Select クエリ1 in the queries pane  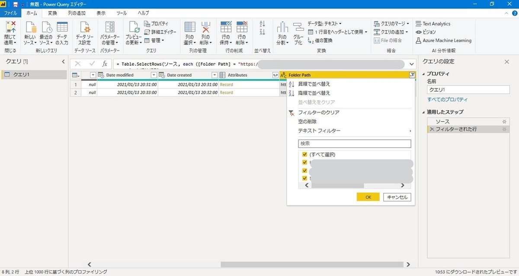35,75
